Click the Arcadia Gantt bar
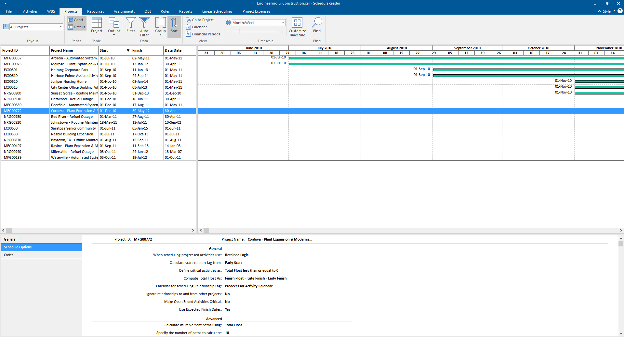624x337 pixels. (x=456, y=58)
